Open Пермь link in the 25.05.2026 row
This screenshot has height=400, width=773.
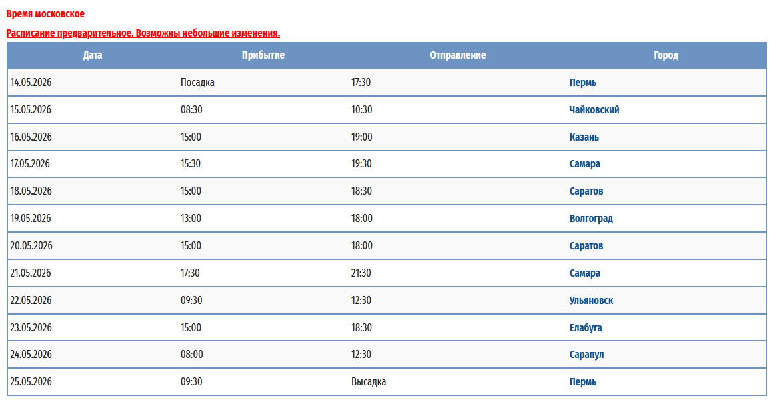[x=582, y=382]
